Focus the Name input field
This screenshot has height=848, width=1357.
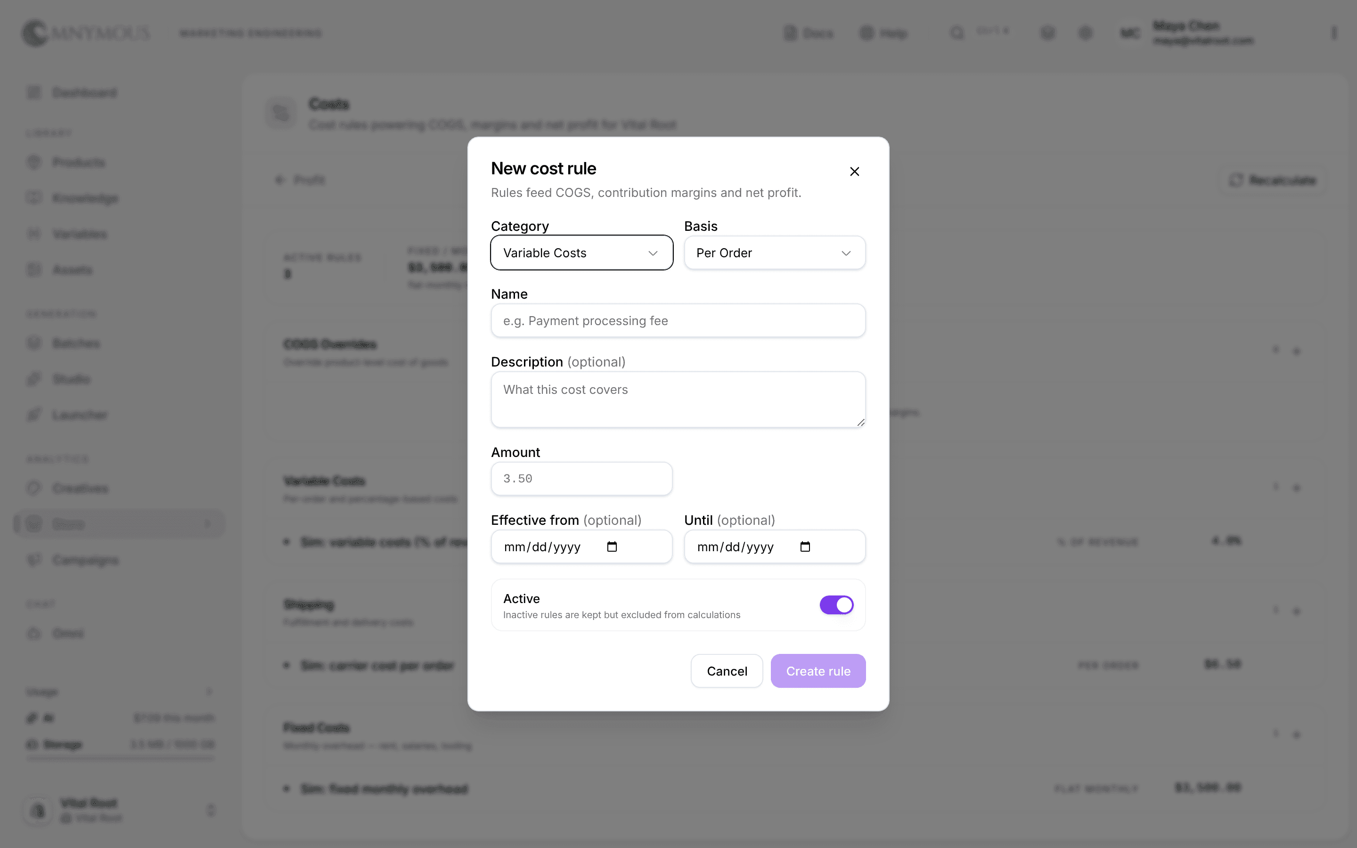click(x=678, y=321)
